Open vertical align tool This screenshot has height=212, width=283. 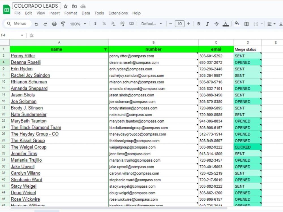(x=281, y=24)
